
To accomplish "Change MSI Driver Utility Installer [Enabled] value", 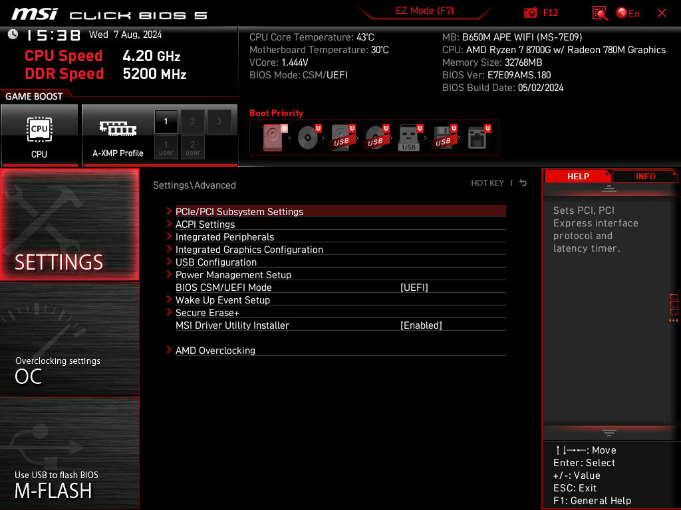I will (421, 325).
